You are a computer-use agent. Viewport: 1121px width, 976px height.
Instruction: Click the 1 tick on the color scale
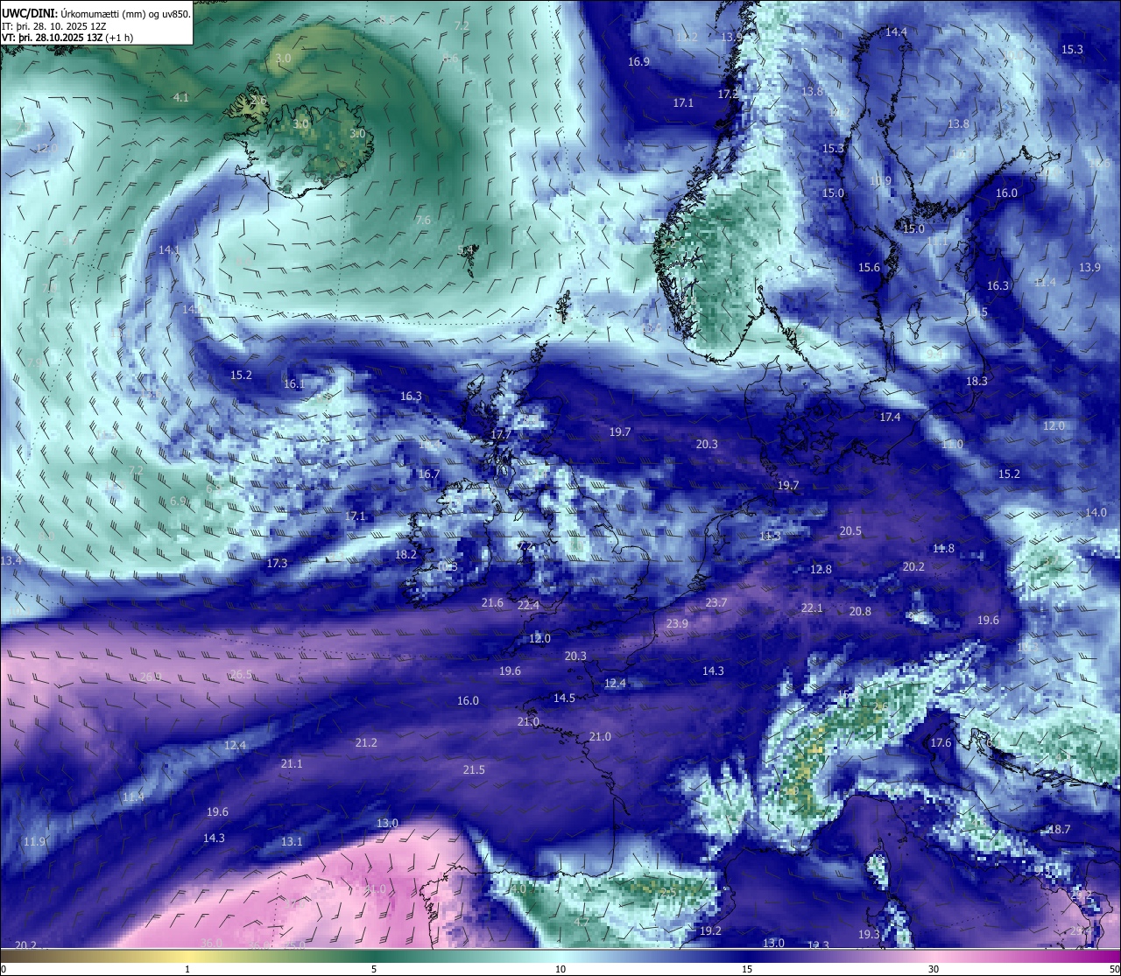pyautogui.click(x=187, y=969)
